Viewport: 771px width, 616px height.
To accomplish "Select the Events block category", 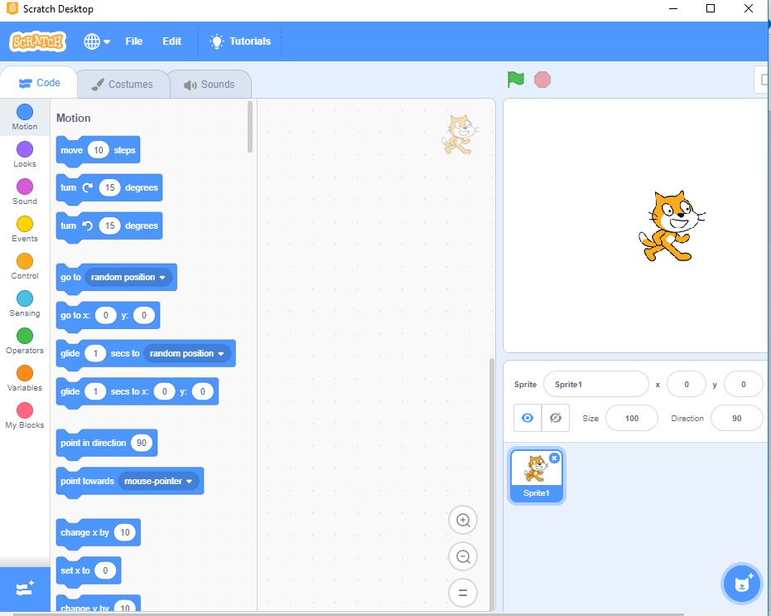I will pyautogui.click(x=25, y=230).
